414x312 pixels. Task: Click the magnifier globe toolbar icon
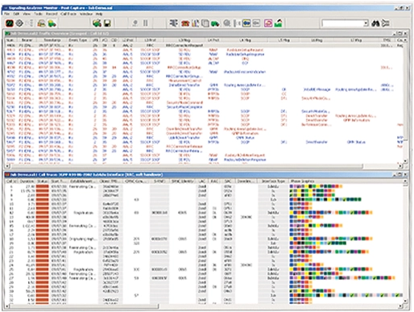(227, 23)
